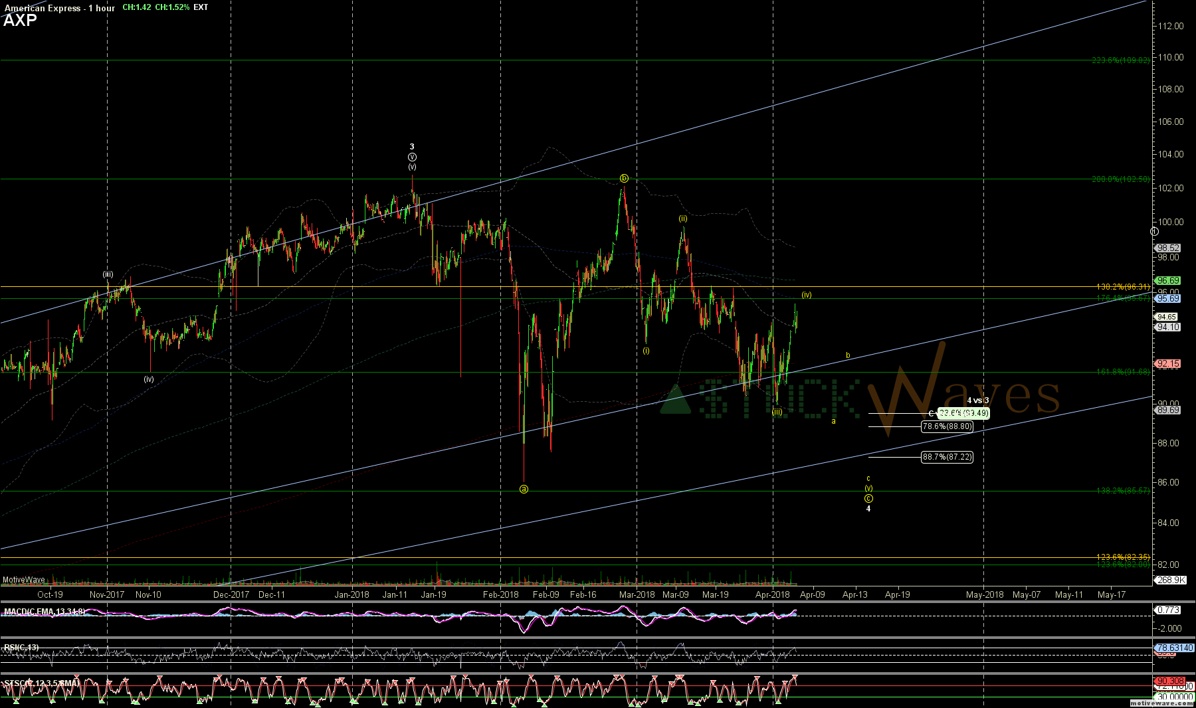Click the 94.10 price tag

(1168, 327)
